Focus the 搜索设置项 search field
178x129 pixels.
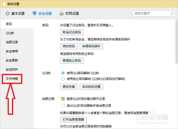tap(154, 13)
